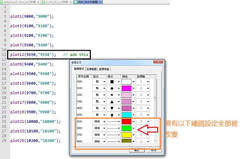Click the chart icon on JJ_M3_ZS_1_2 tab

click(x=43, y=2)
